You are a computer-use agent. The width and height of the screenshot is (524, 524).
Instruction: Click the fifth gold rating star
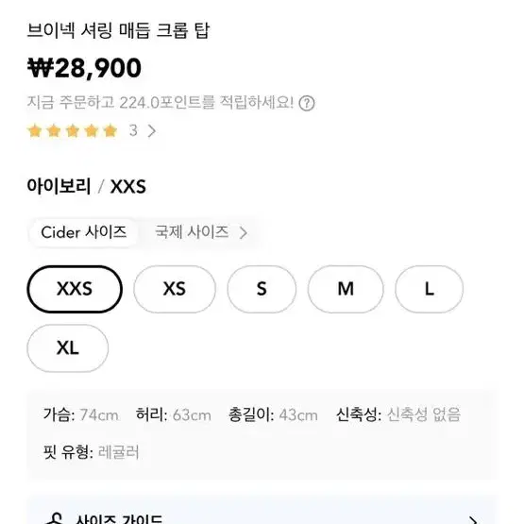click(x=110, y=130)
